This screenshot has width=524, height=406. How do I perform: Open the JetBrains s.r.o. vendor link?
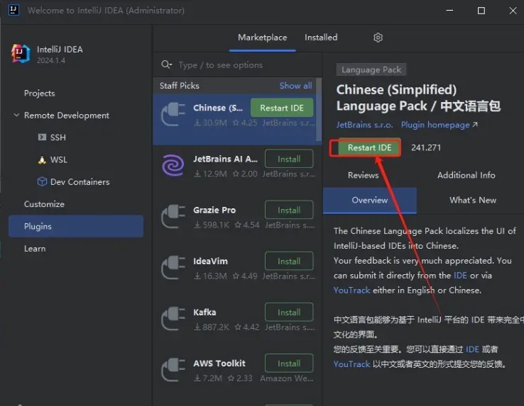[364, 125]
